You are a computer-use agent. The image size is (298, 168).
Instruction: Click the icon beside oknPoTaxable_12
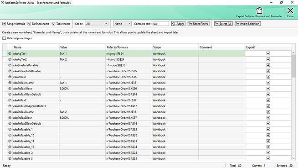click(10, 147)
